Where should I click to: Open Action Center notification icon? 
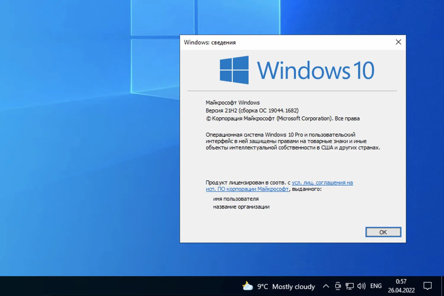(x=428, y=286)
